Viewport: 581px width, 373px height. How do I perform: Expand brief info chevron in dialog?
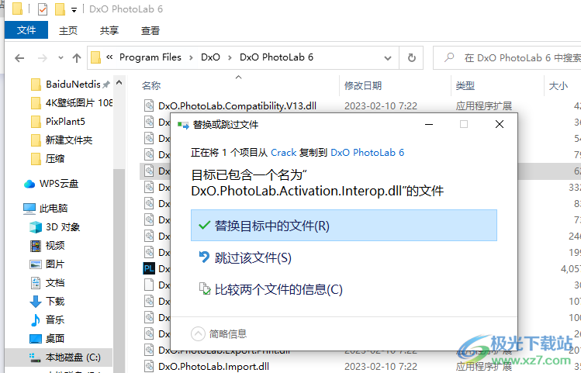(x=198, y=333)
